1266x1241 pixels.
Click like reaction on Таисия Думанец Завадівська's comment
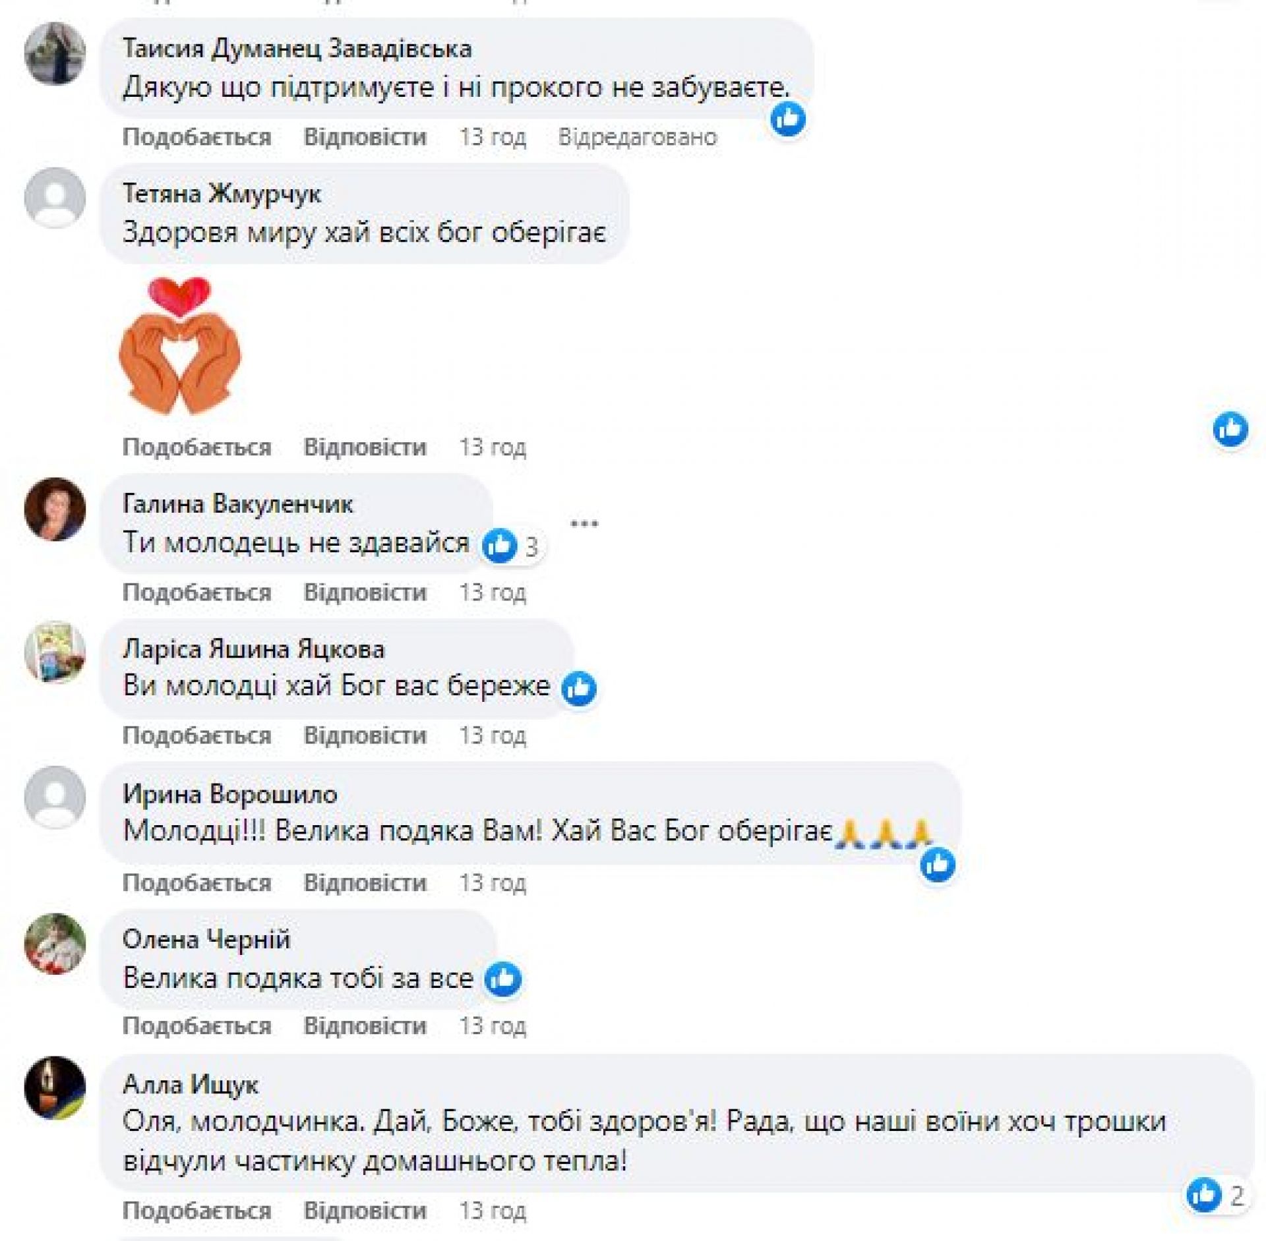[788, 119]
